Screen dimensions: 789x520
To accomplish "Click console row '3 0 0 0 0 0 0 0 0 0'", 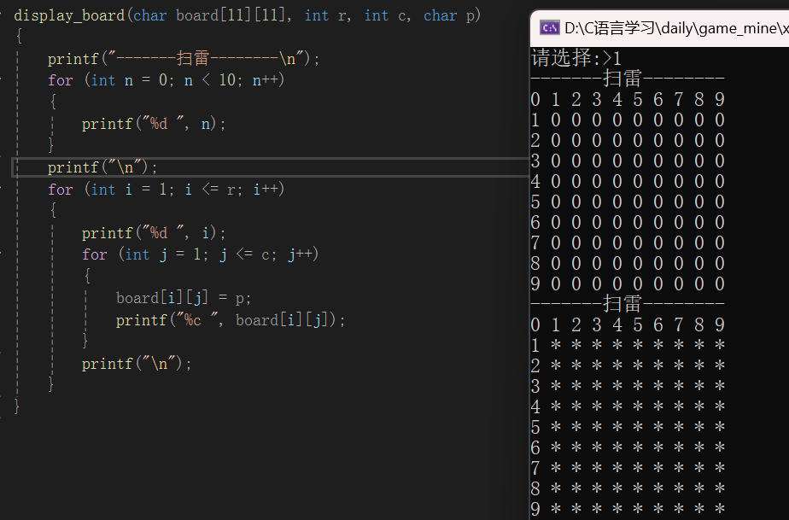I will tap(628, 161).
